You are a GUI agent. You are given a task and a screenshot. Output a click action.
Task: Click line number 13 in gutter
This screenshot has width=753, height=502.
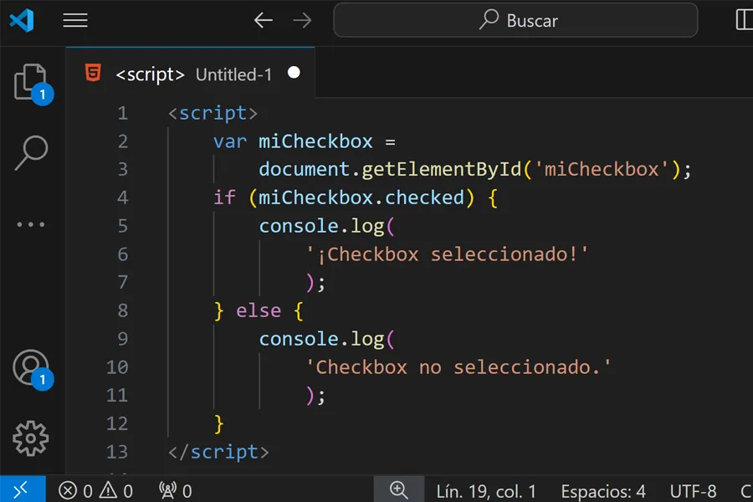[117, 452]
